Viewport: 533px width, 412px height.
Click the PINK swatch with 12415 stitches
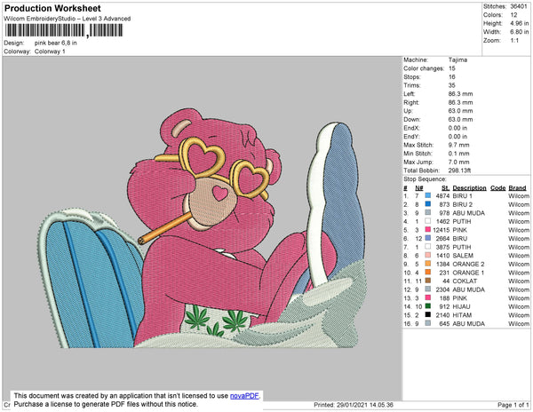tap(427, 230)
